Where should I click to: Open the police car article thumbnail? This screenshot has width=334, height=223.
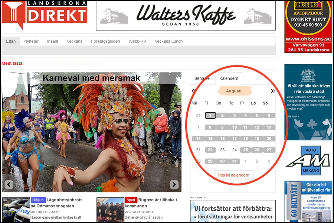[16, 210]
